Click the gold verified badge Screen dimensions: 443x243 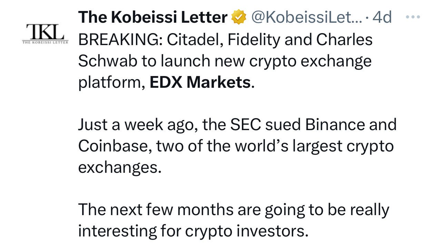point(238,18)
